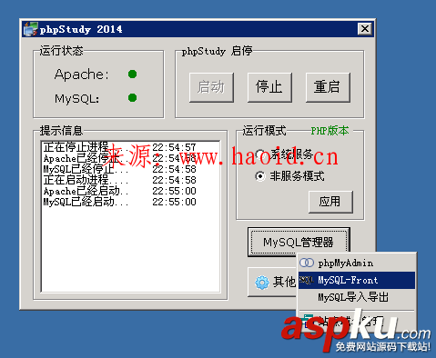Image resolution: width=436 pixels, height=358 pixels.
Task: Open the MySQL管理器 button
Action: click(x=299, y=242)
